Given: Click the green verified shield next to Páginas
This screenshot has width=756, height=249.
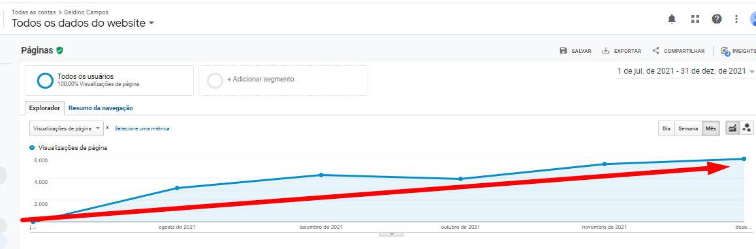Looking at the screenshot, I should pos(60,50).
